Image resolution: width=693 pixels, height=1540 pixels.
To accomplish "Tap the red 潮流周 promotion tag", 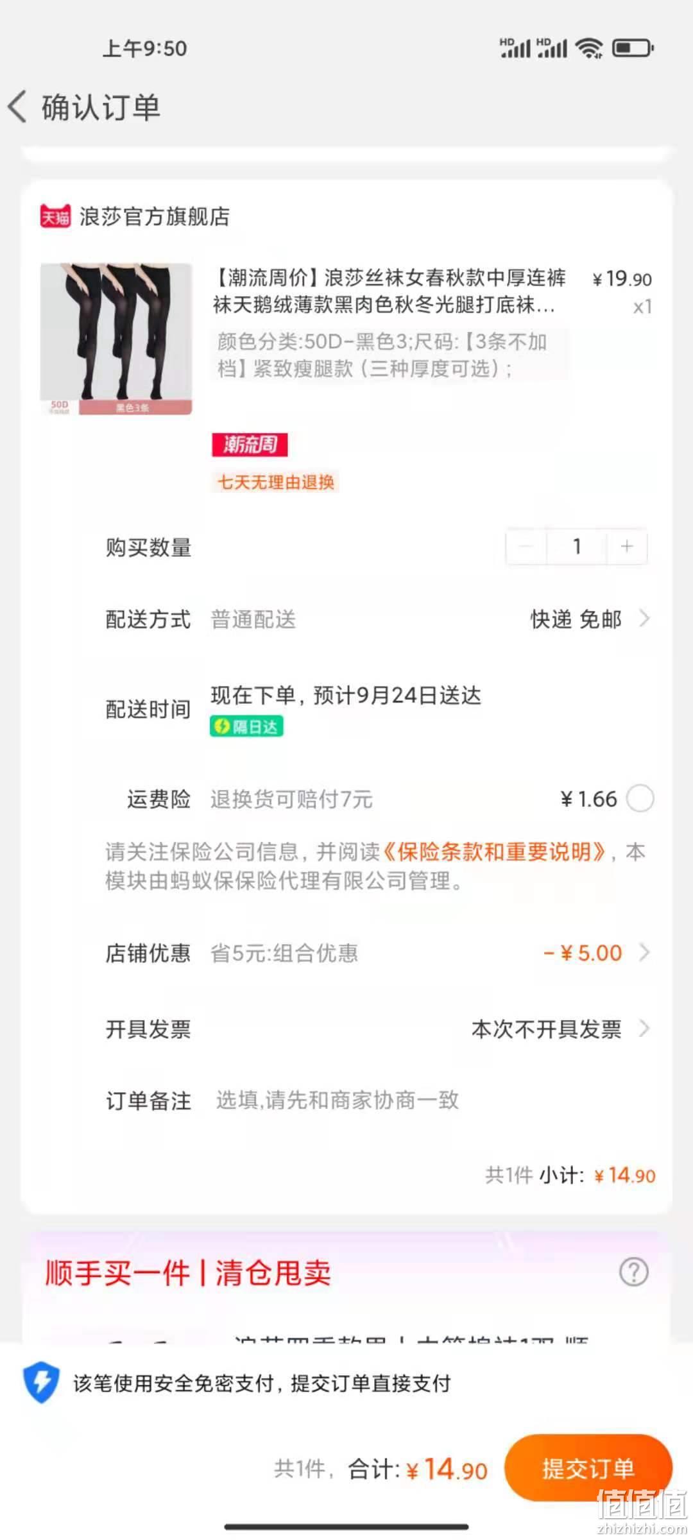I will tap(250, 444).
